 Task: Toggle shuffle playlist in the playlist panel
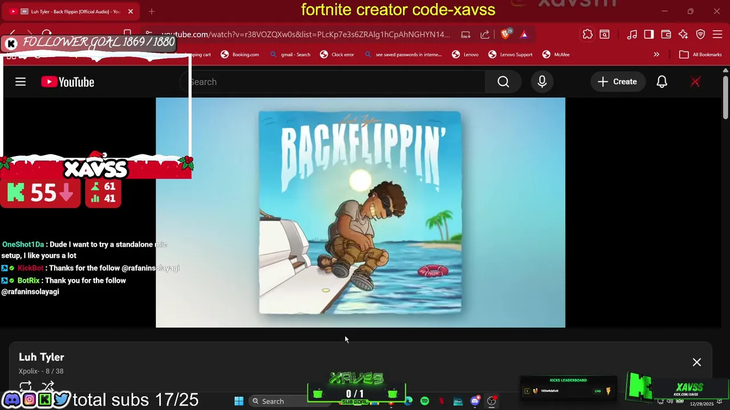[48, 386]
